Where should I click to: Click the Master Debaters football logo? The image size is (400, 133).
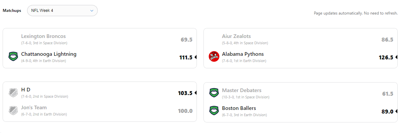pos(214,93)
